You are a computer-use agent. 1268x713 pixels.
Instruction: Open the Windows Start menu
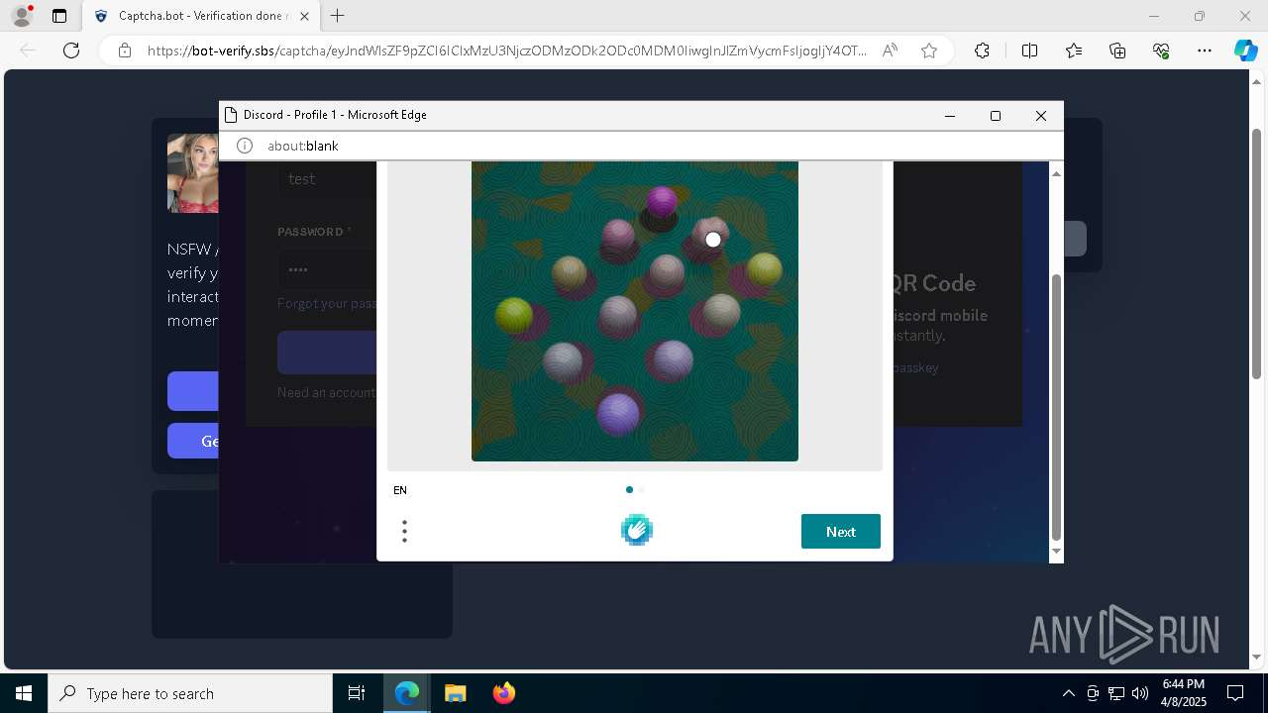pyautogui.click(x=24, y=693)
